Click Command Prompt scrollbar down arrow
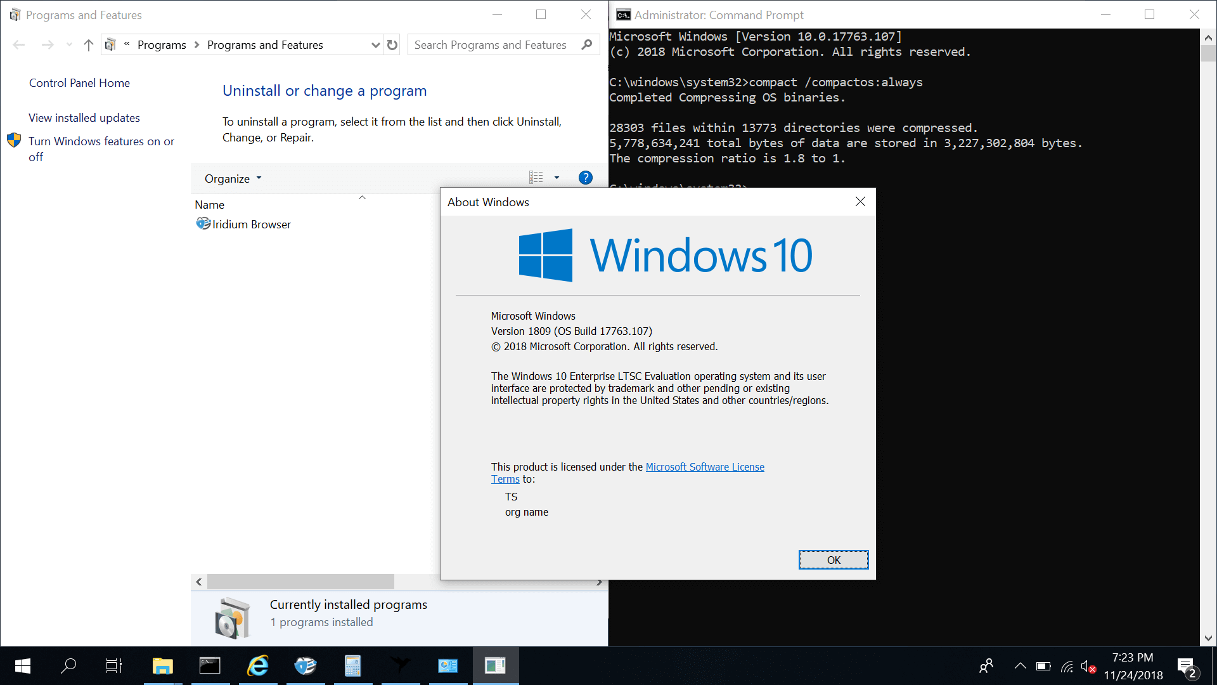 click(1208, 638)
